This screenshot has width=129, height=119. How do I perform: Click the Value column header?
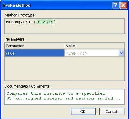click(94, 46)
